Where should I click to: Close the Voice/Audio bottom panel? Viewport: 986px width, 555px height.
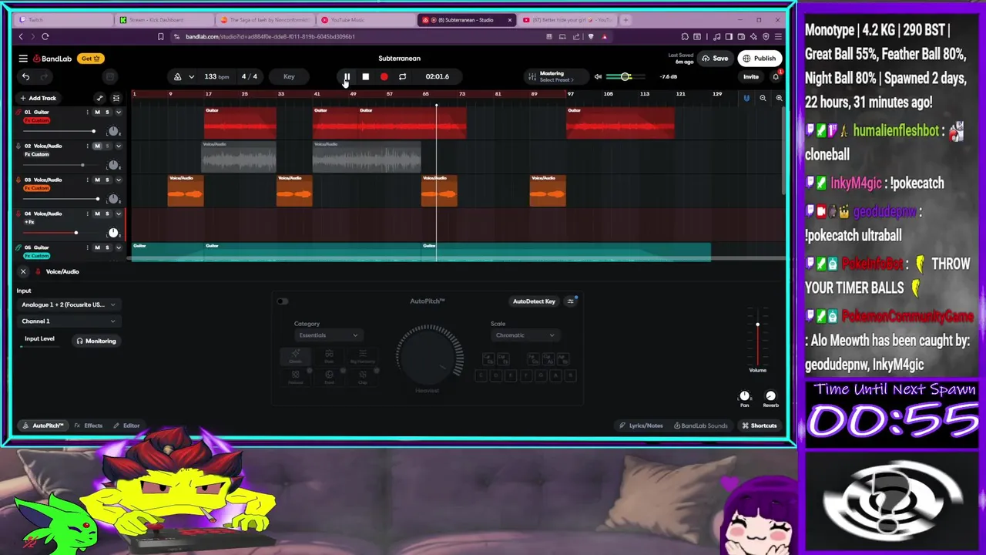[x=23, y=271]
